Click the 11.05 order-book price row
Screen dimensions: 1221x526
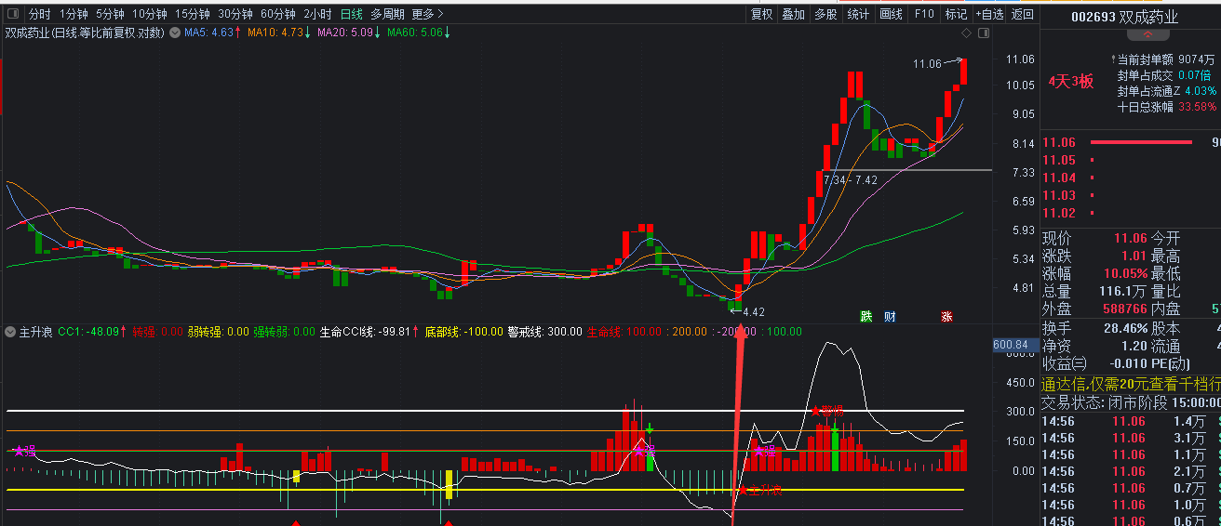click(1131, 160)
